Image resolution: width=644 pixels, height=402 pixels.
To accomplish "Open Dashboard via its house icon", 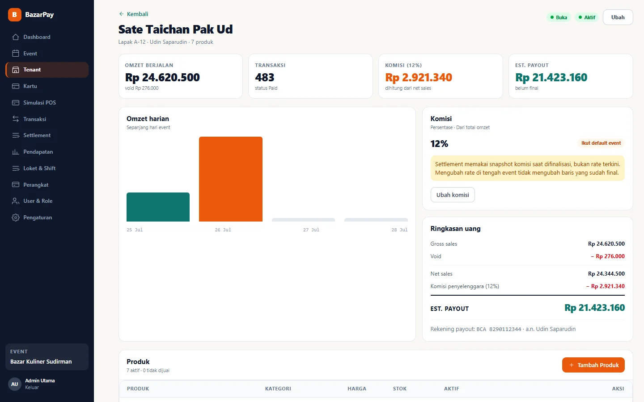I will 16,37.
